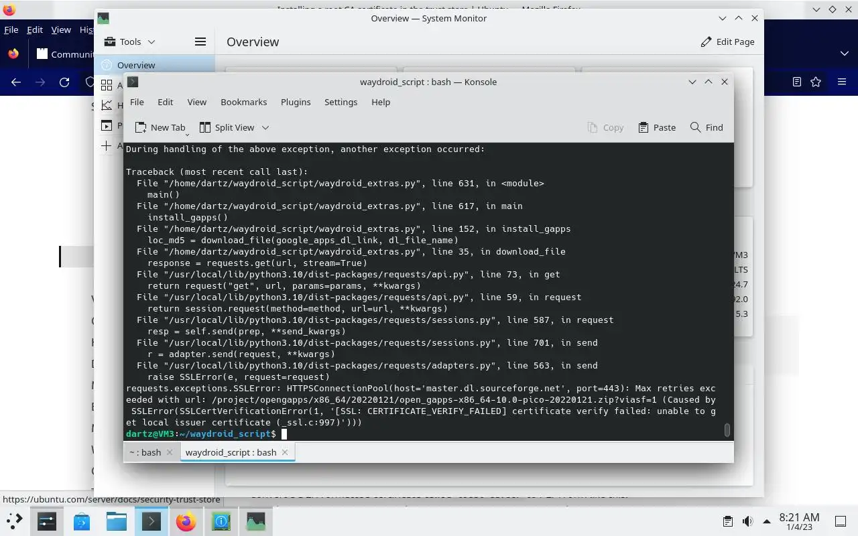Click the Konsole terminal vertical scrollbar handle
The image size is (858, 536).
tap(727, 429)
